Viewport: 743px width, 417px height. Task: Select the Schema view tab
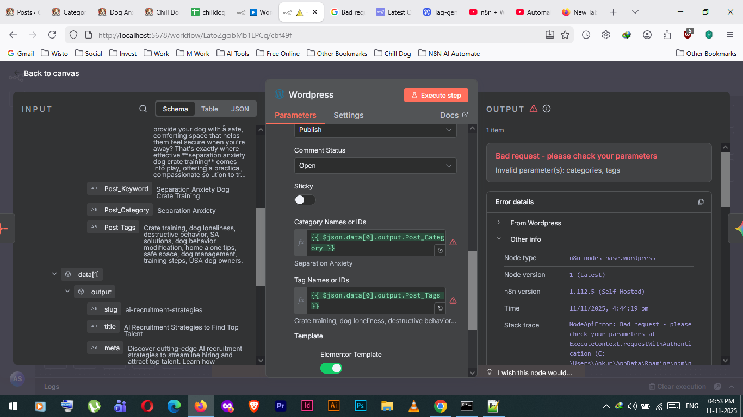[175, 109]
